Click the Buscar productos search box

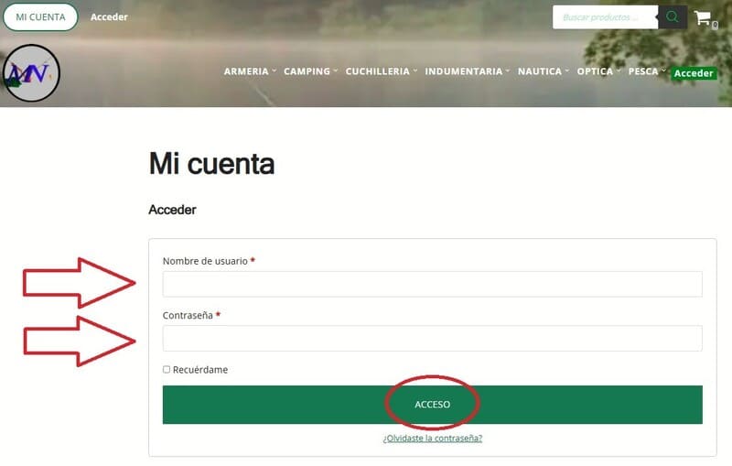pyautogui.click(x=605, y=17)
